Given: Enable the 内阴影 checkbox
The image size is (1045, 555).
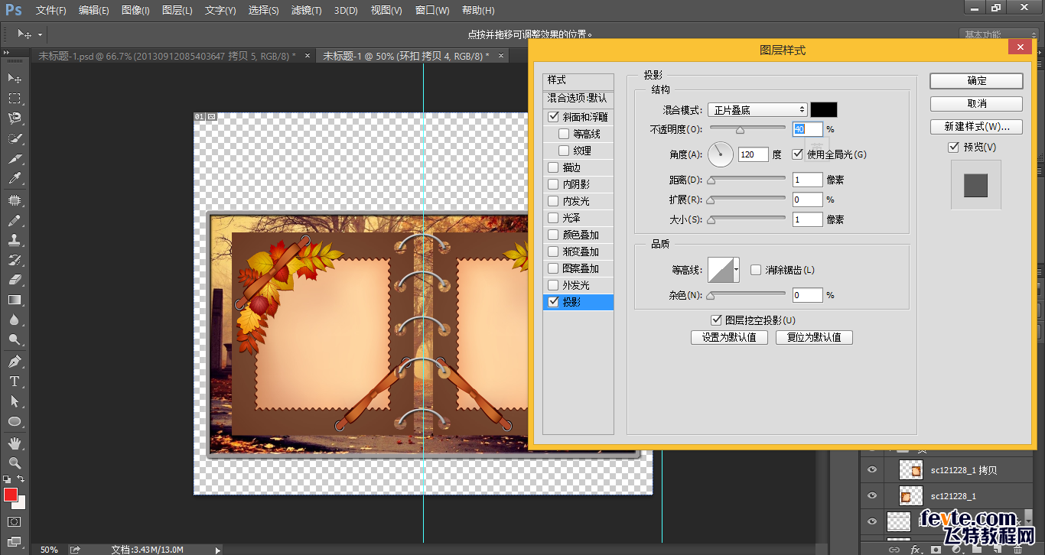Looking at the screenshot, I should coord(553,184).
